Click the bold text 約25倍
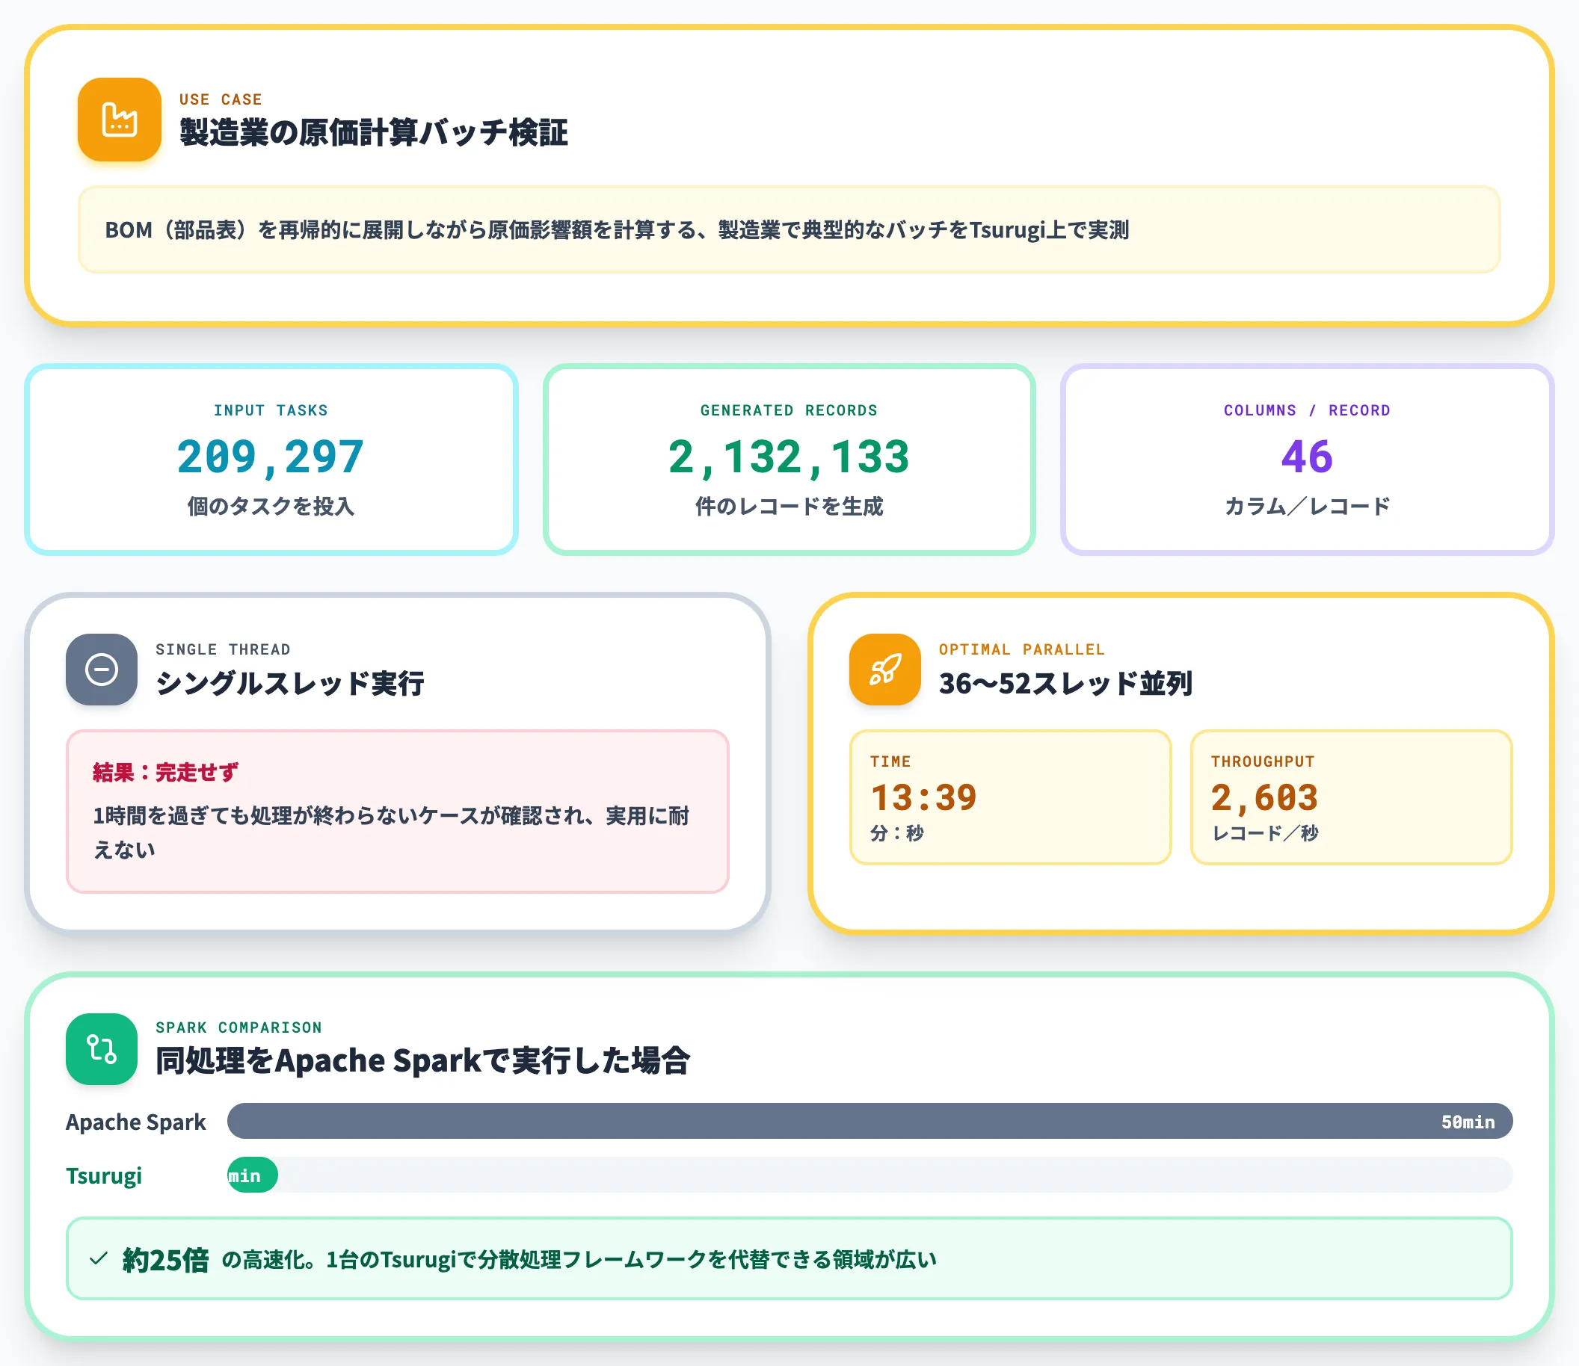This screenshot has width=1579, height=1366. pos(165,1260)
